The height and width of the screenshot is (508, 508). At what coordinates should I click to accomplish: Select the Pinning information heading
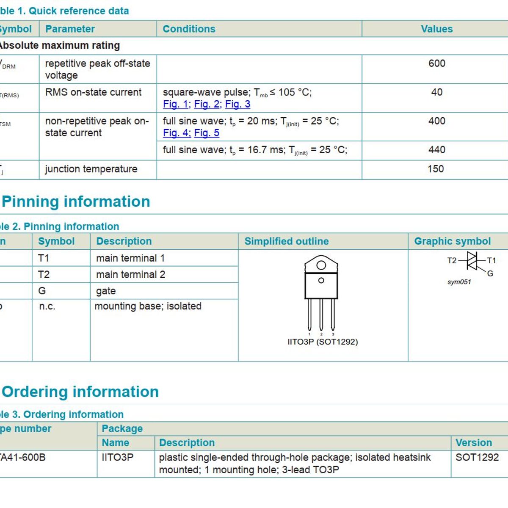pyautogui.click(x=76, y=202)
